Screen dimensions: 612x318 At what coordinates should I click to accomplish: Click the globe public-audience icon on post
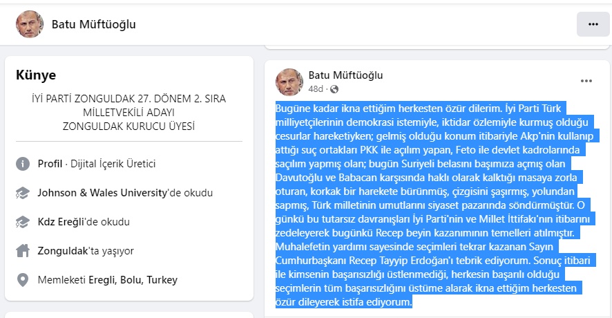pyautogui.click(x=335, y=89)
